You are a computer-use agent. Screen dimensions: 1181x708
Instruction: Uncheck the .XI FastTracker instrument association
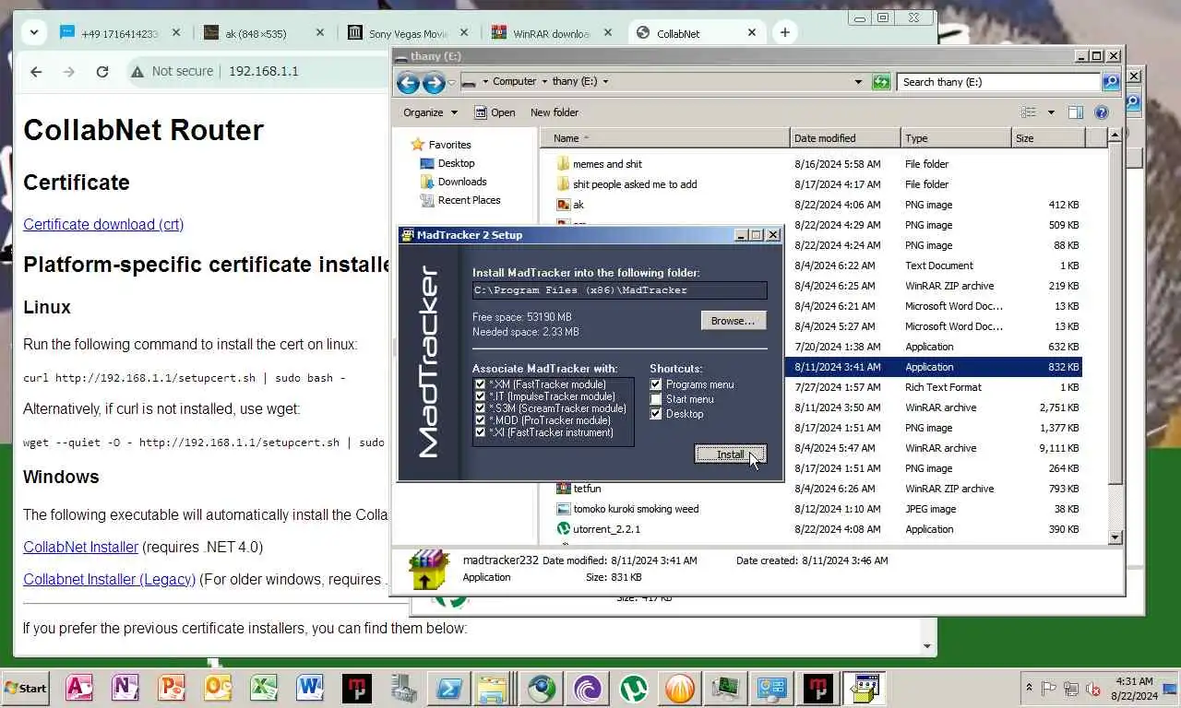click(x=480, y=432)
